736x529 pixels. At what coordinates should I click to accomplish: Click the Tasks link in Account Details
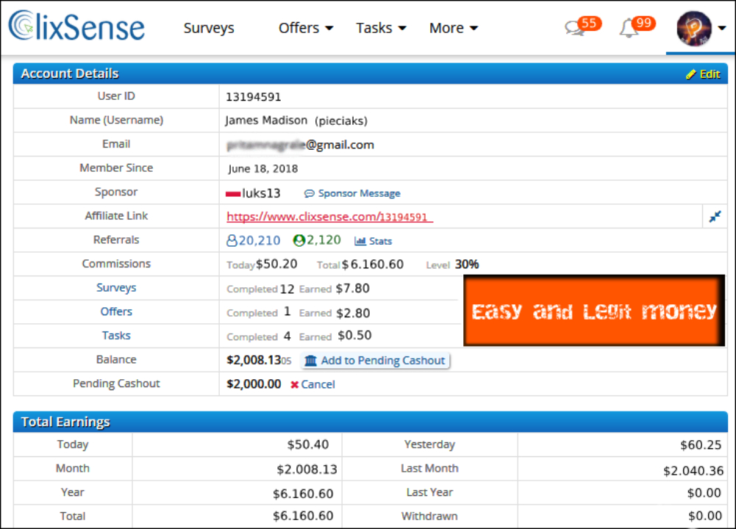116,336
